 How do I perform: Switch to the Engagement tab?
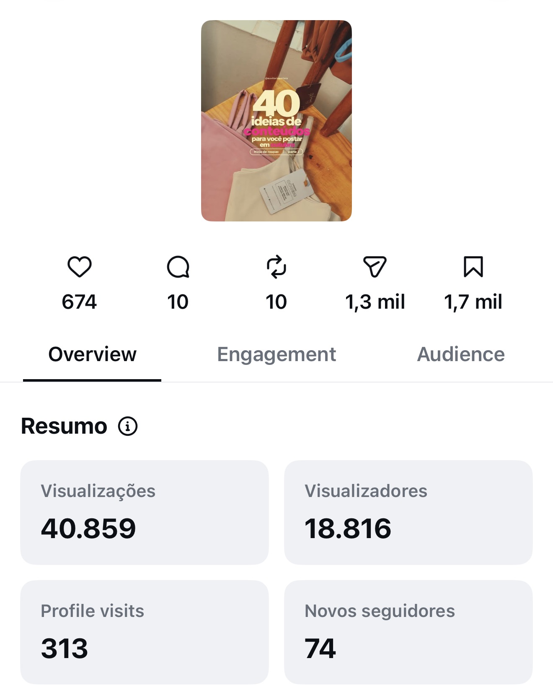coord(276,354)
